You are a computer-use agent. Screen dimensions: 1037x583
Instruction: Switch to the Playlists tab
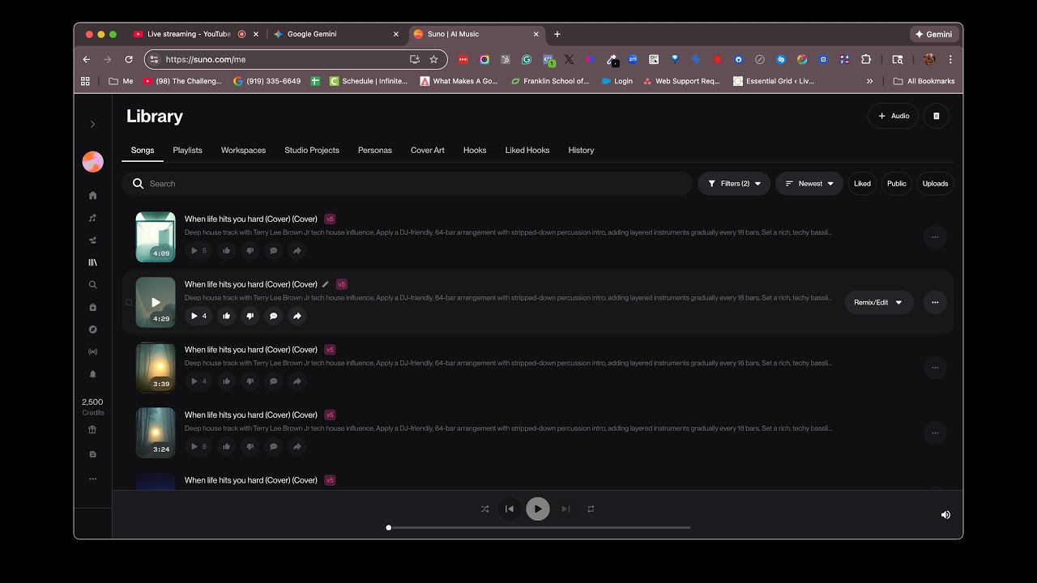(x=187, y=150)
